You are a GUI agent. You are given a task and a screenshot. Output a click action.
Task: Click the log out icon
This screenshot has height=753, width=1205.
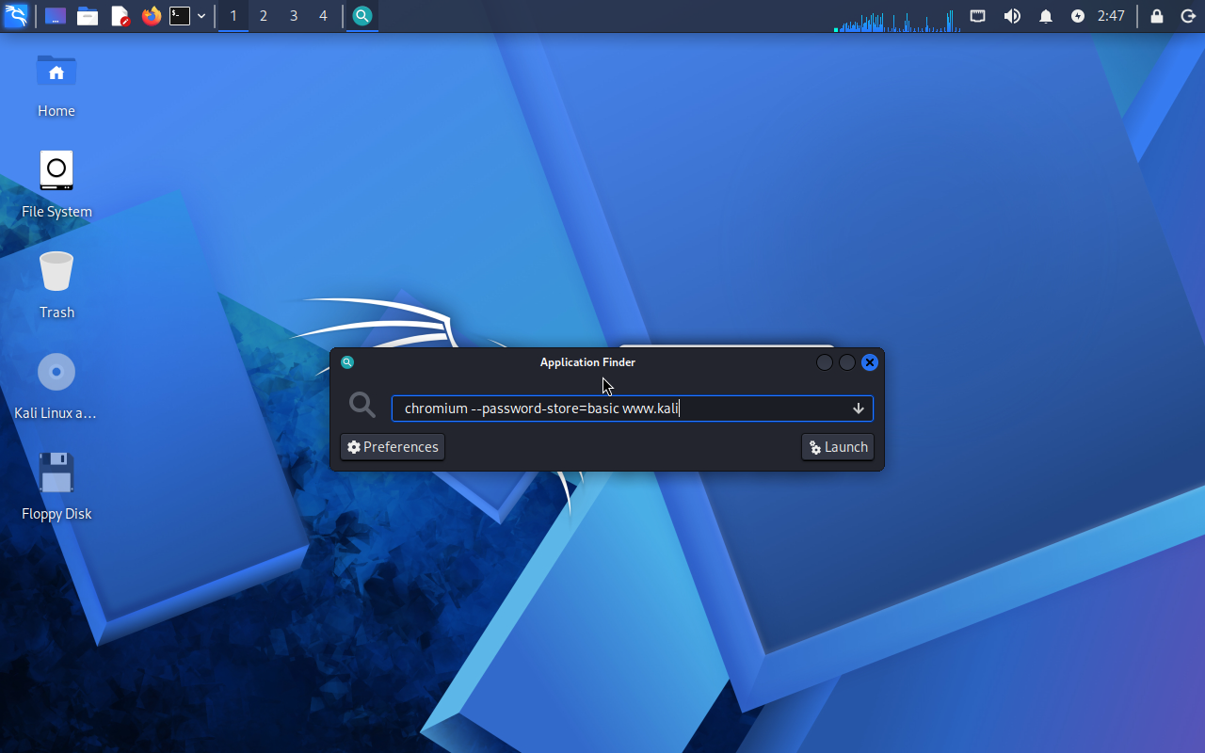1188,16
